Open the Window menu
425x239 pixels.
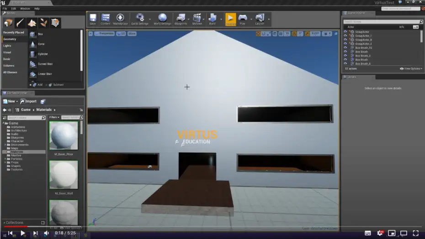[x=25, y=9]
